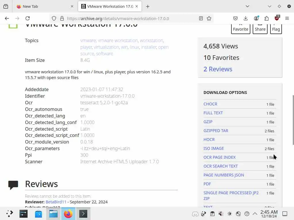Open System Settings from the taskbar
294x220 pixels.
[x=24, y=214]
